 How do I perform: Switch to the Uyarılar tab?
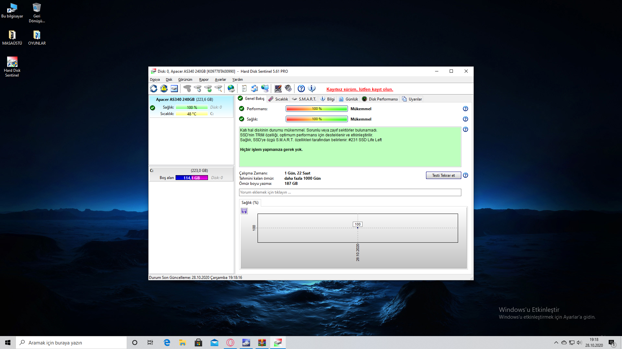pos(412,99)
